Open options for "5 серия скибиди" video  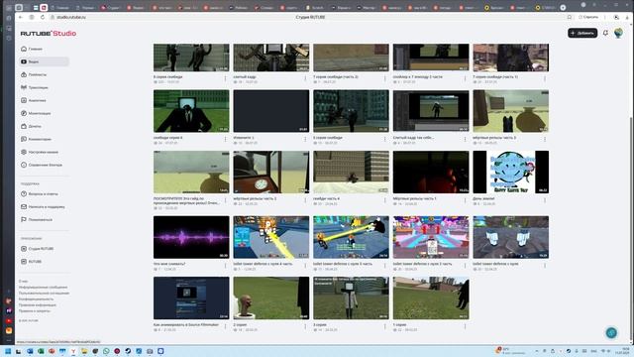click(x=385, y=139)
